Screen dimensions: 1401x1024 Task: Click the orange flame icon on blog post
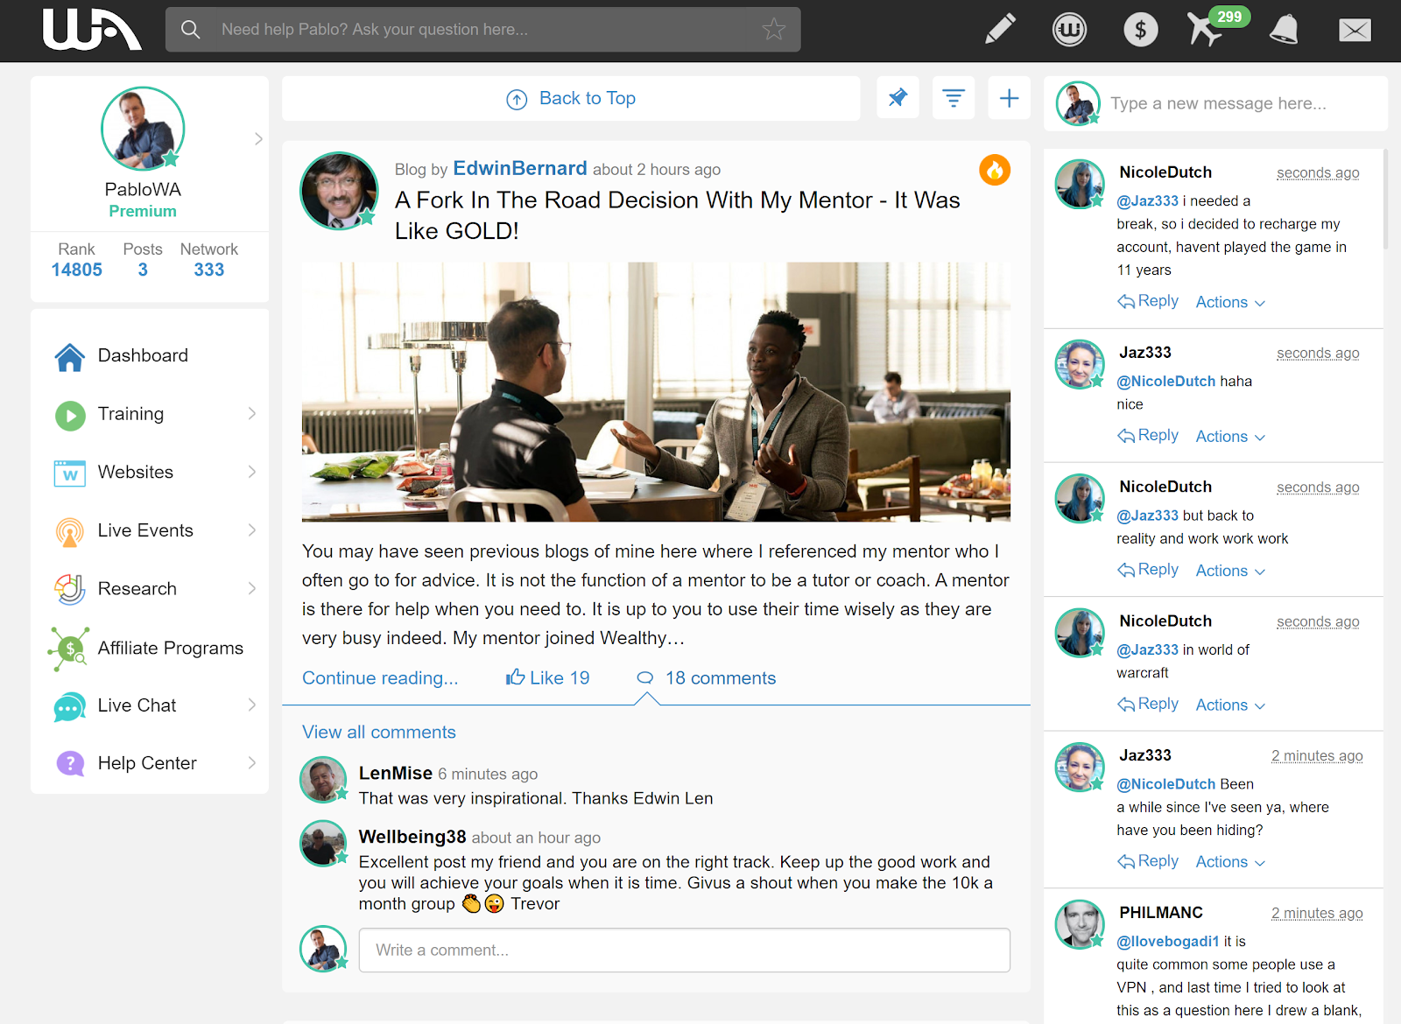[995, 170]
